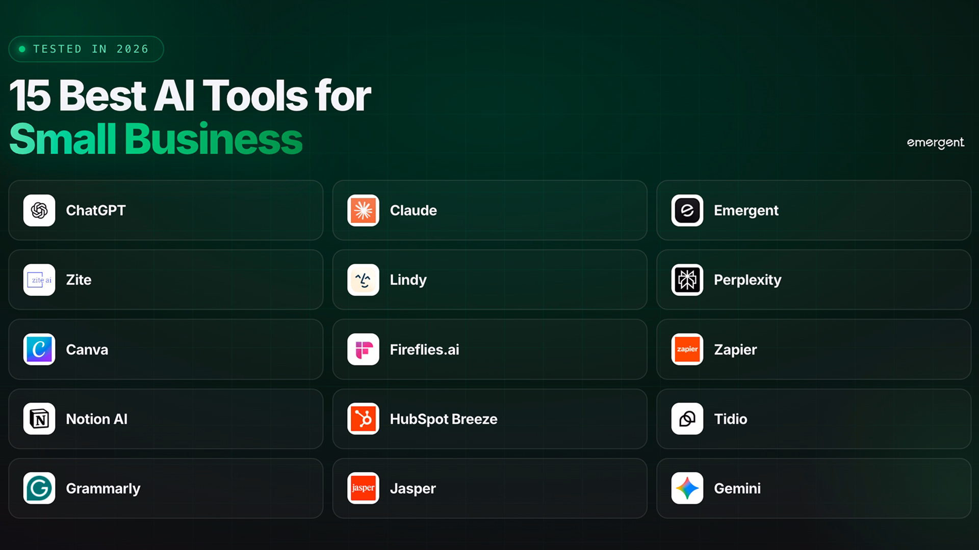Click the green 'Small Business' heading

(x=156, y=139)
